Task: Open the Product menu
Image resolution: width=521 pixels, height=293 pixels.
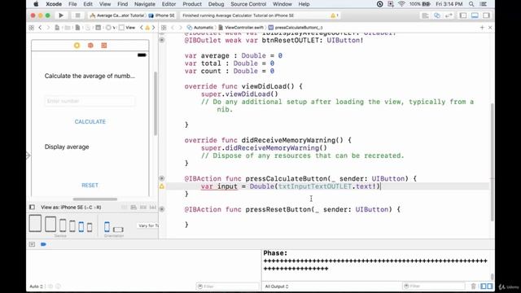Action: (x=192, y=4)
